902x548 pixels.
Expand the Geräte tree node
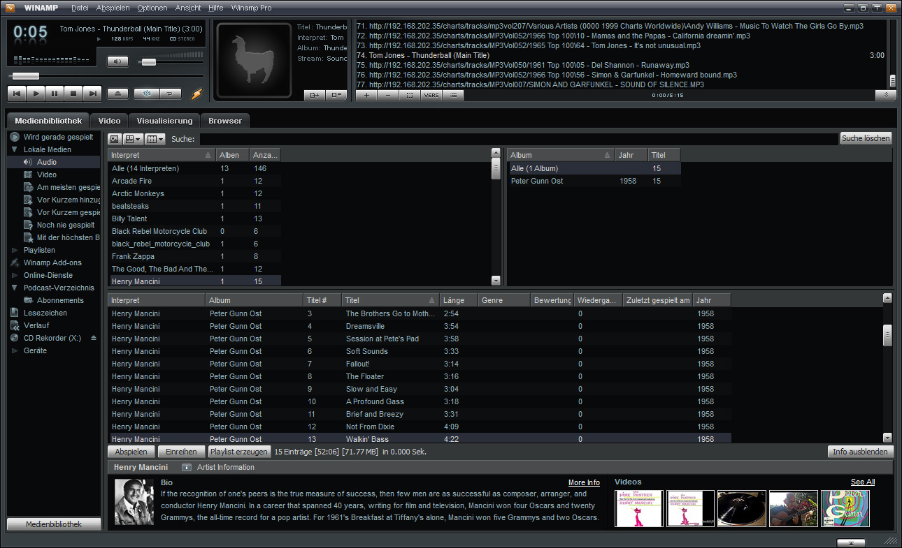pyautogui.click(x=14, y=350)
